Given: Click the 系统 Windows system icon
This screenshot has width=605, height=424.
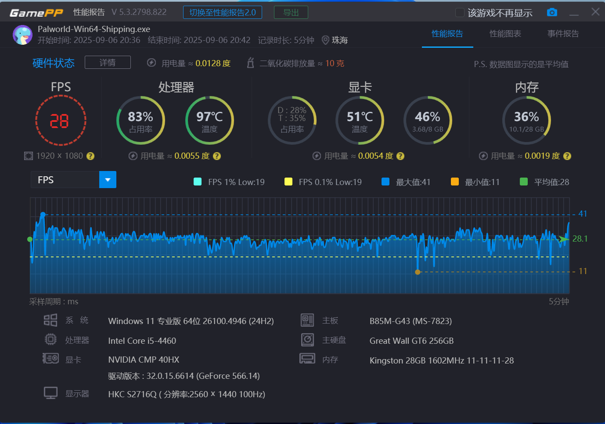Looking at the screenshot, I should click(50, 320).
